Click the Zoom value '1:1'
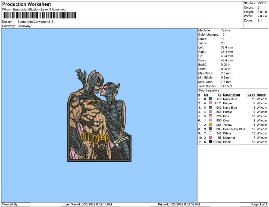Viewport: 269px width, 207px height. [x=260, y=20]
